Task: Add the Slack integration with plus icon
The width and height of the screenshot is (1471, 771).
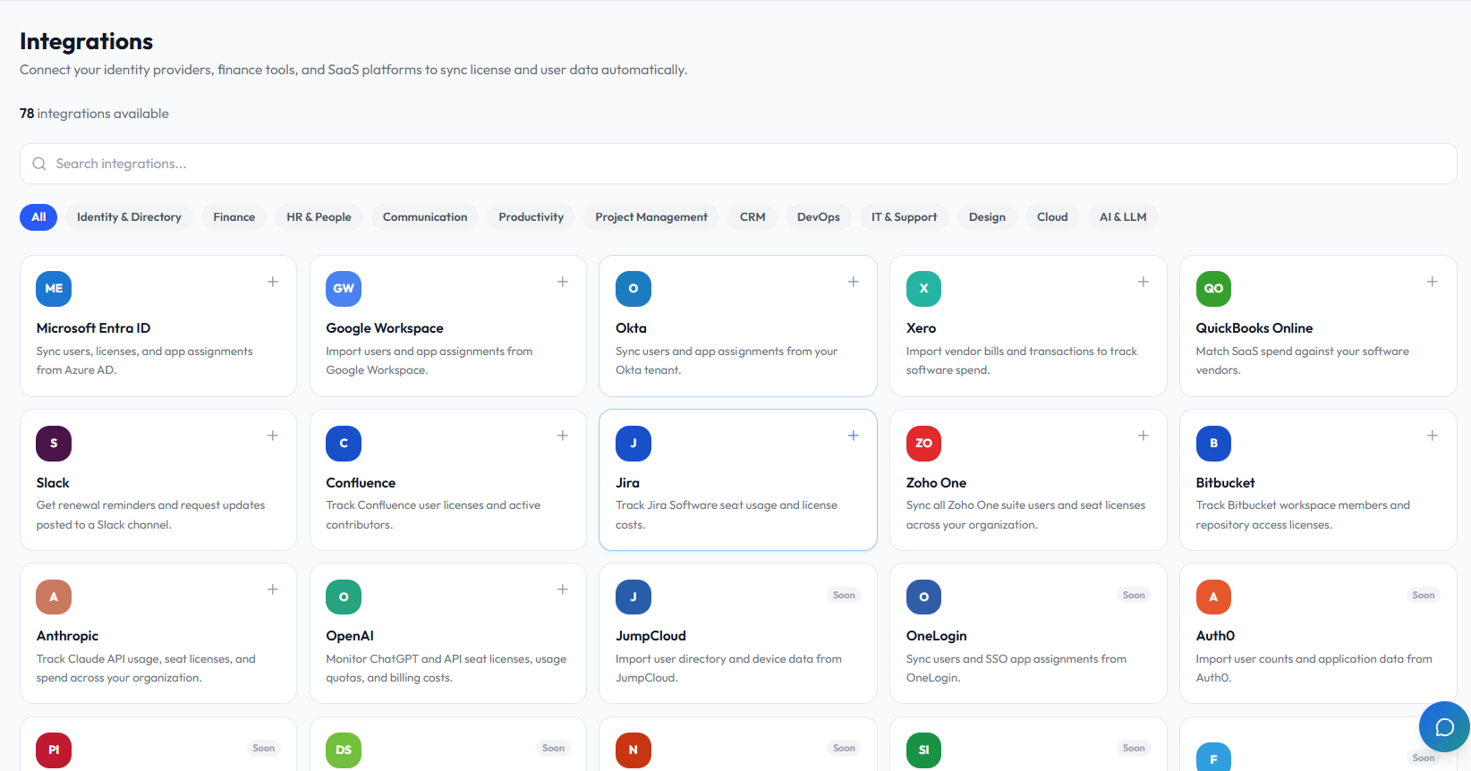Action: click(x=273, y=436)
